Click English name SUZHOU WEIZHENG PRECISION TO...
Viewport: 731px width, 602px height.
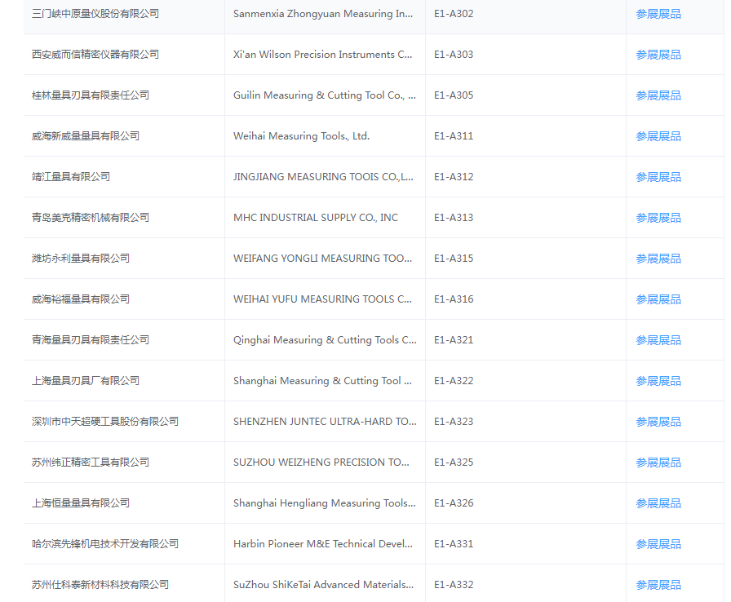tap(321, 463)
